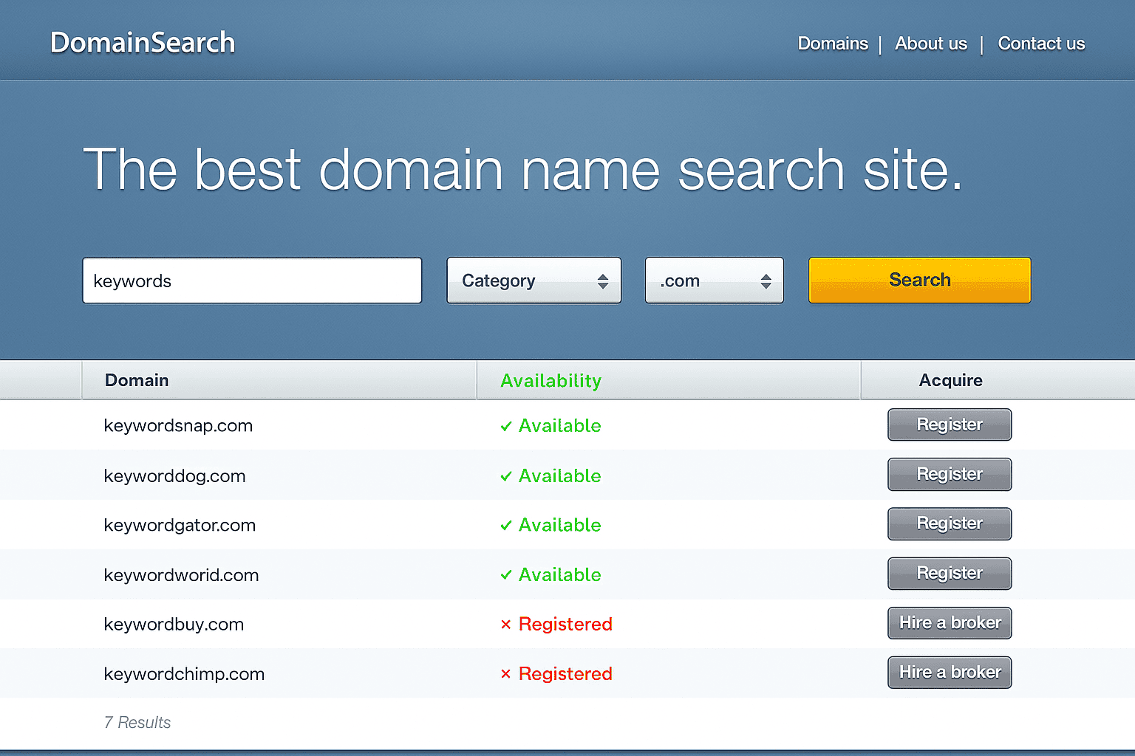Hire a broker for keywordbuy.com
Screen dimensions: 1135x756
pos(950,623)
